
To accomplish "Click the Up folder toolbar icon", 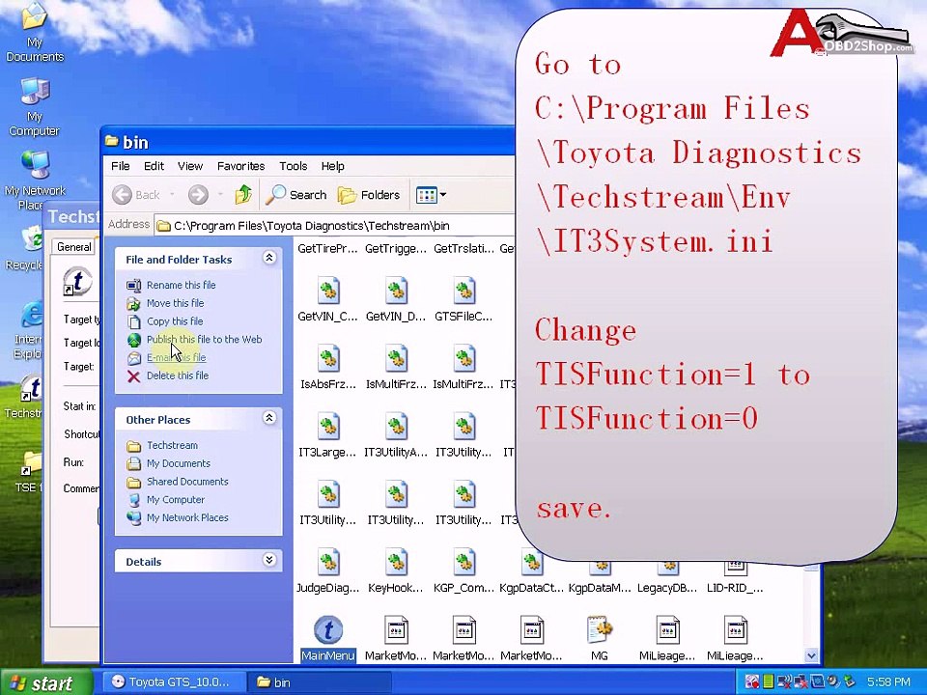I will pos(243,194).
